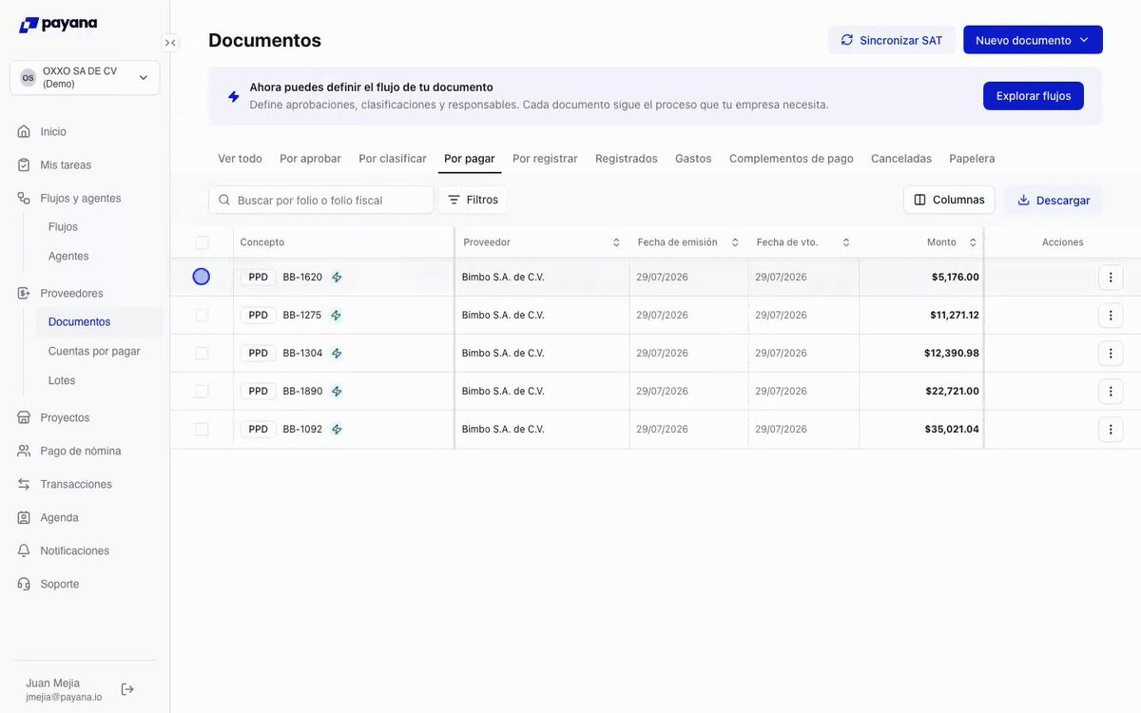Open actions menu for BB-1275 row
The height and width of the screenshot is (713, 1141).
coord(1111,316)
